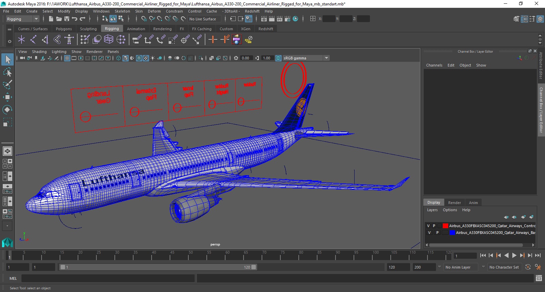545x292 pixels.
Task: Open the Rigging menu set dropdown
Action: pos(22,19)
